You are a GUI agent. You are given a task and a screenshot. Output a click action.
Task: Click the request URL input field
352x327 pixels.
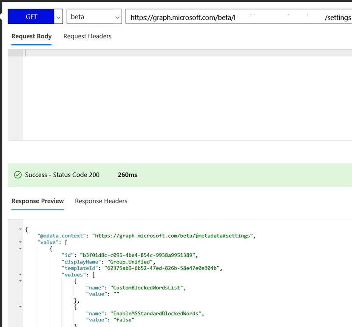pyautogui.click(x=238, y=17)
